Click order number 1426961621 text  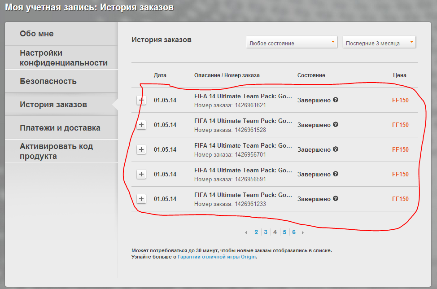(250, 105)
